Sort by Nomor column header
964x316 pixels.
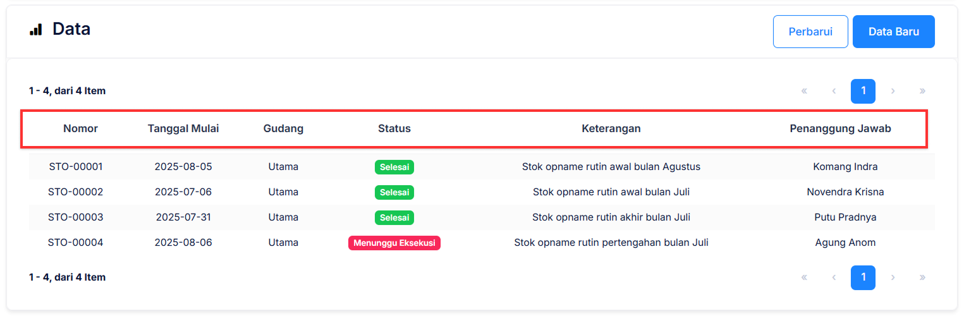pos(80,129)
